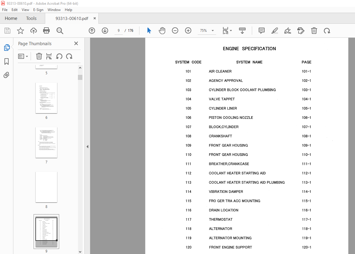Click the thumbnail panel scrollbar handle
The width and height of the screenshot is (355, 254).
coord(80,77)
